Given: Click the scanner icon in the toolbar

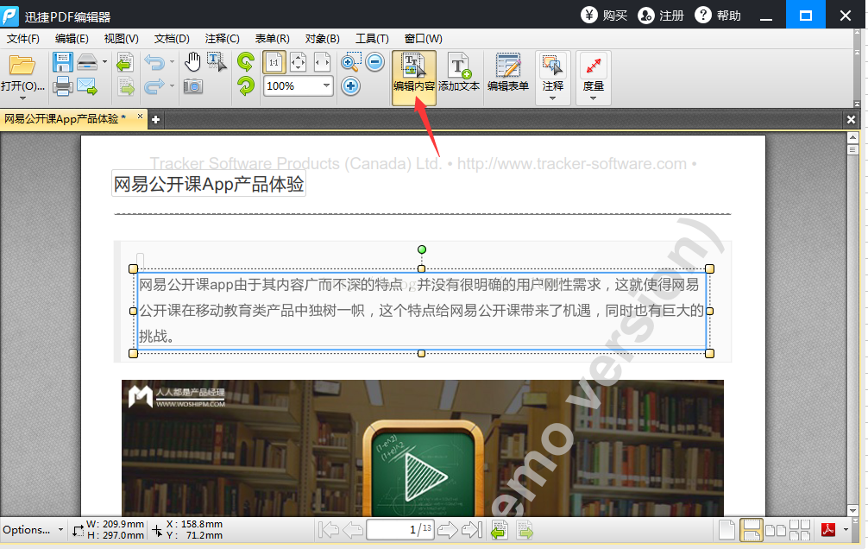Looking at the screenshot, I should [x=87, y=62].
